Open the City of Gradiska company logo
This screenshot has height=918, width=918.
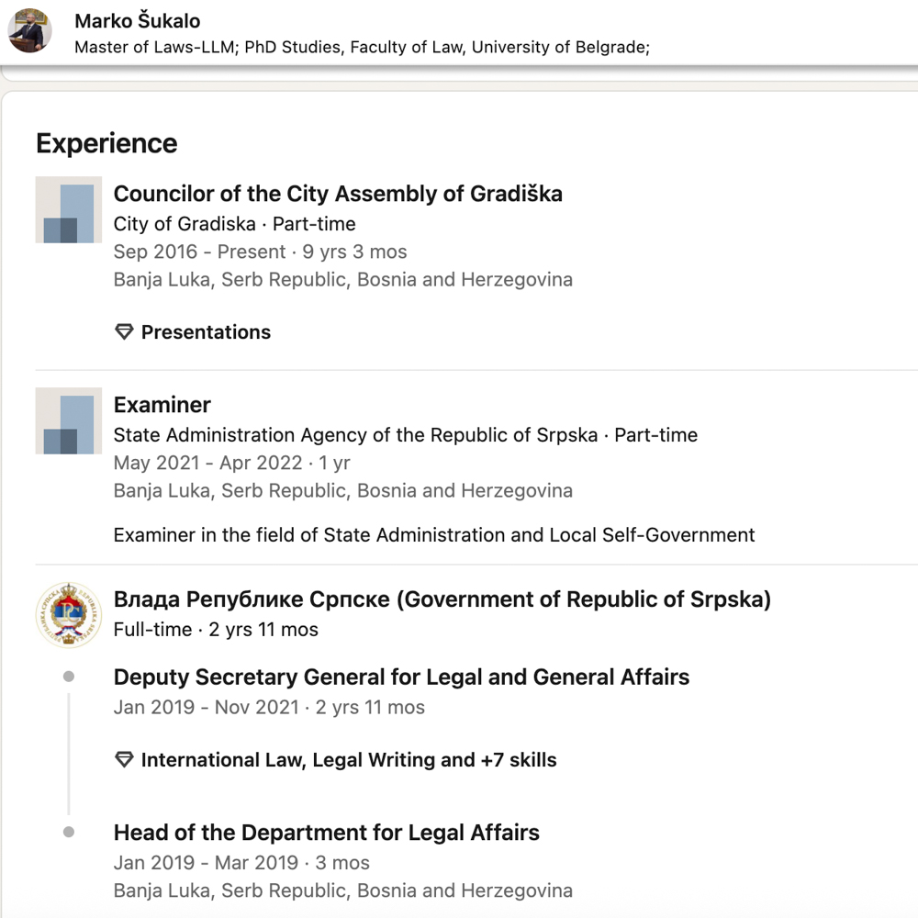[69, 210]
